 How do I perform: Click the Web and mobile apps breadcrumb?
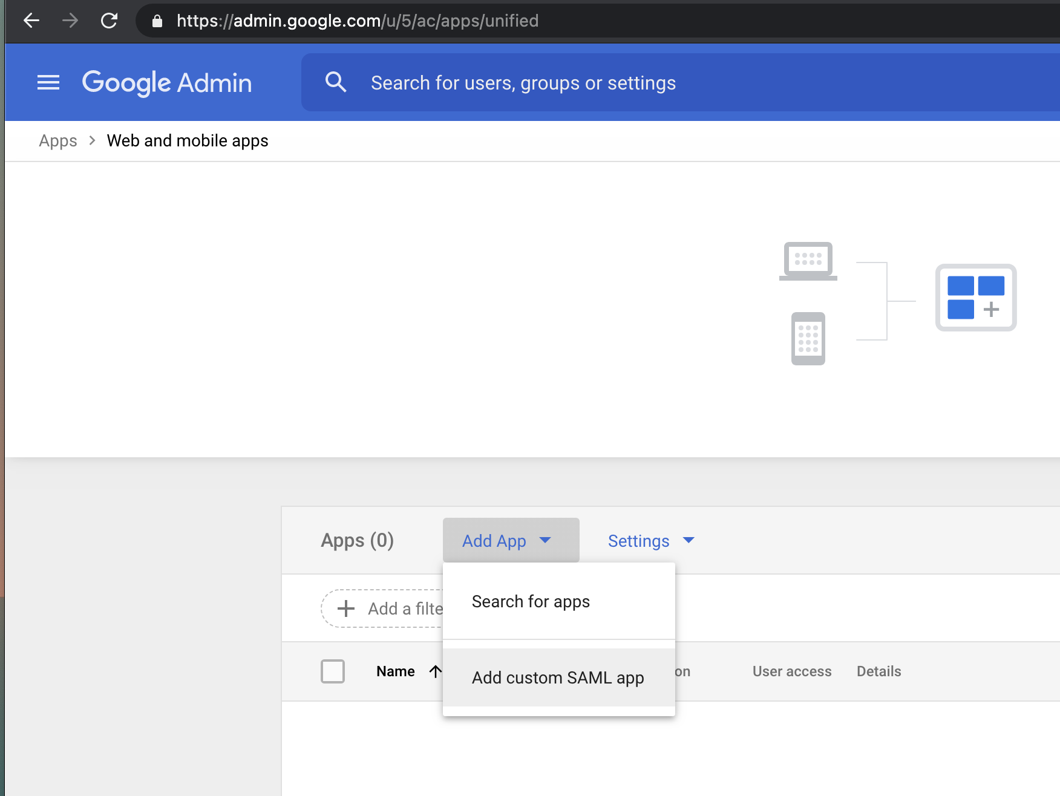coord(187,140)
